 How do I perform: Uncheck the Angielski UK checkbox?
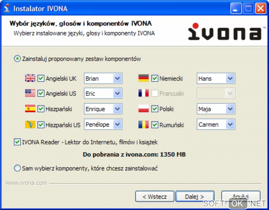pyautogui.click(x=41, y=78)
